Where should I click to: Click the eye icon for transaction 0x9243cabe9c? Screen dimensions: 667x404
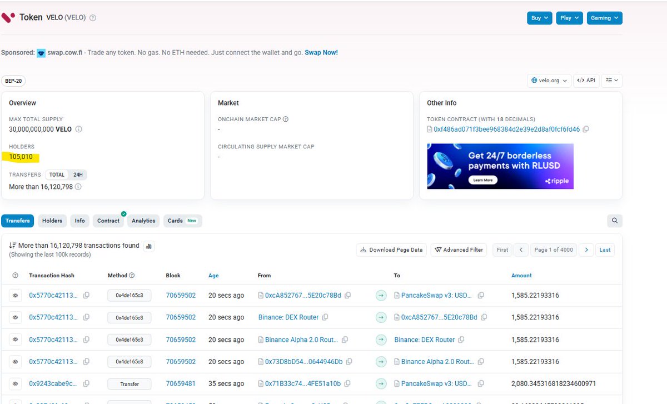[16, 384]
